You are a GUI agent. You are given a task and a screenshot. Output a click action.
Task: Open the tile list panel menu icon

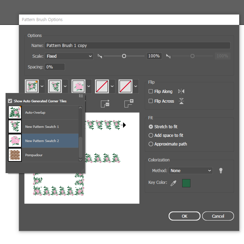[x=81, y=96]
